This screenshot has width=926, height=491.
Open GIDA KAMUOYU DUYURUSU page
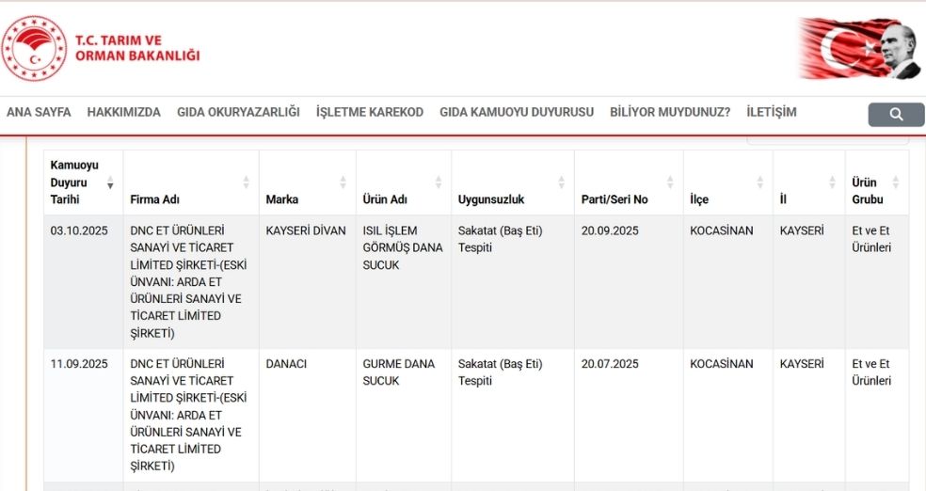517,112
